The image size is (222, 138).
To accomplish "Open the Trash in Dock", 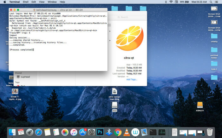I will tap(210, 132).
